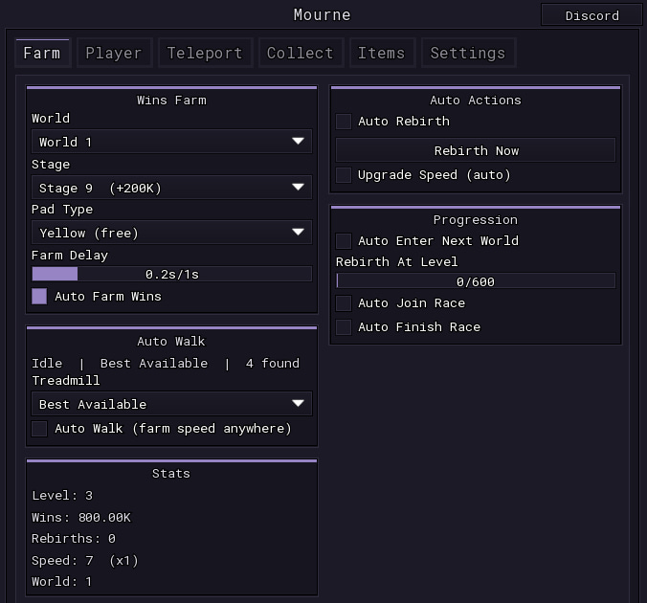
Task: Set the Rebirth At Level slider
Action: coord(476,281)
